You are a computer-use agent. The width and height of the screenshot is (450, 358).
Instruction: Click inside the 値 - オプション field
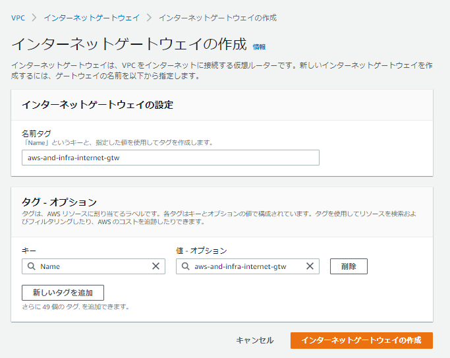247,266
